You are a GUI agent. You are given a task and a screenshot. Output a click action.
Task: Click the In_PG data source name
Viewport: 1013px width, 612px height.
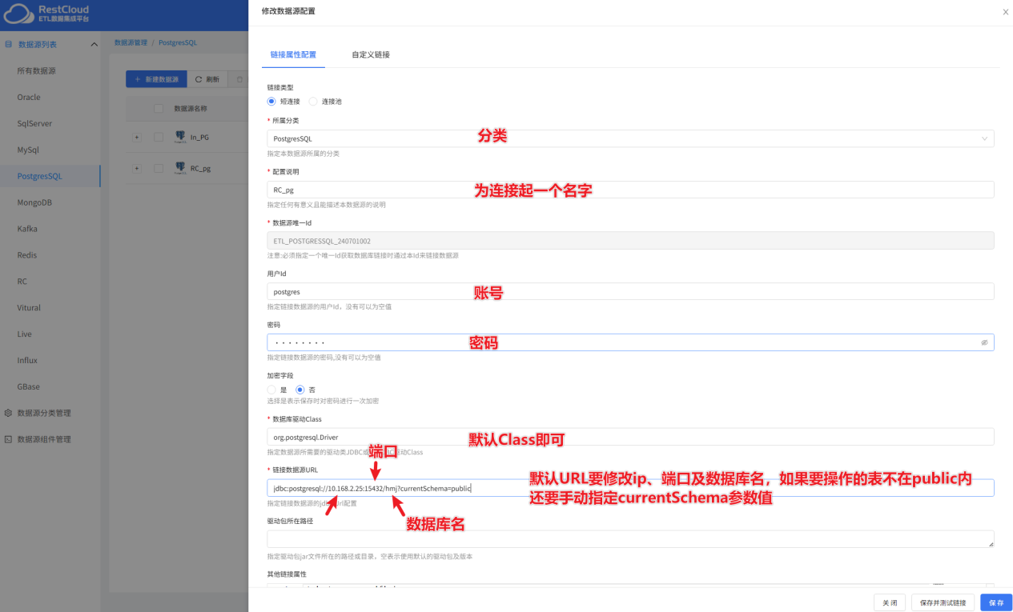199,137
